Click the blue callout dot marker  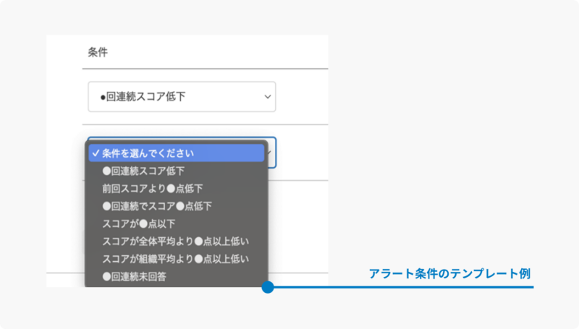click(x=268, y=287)
